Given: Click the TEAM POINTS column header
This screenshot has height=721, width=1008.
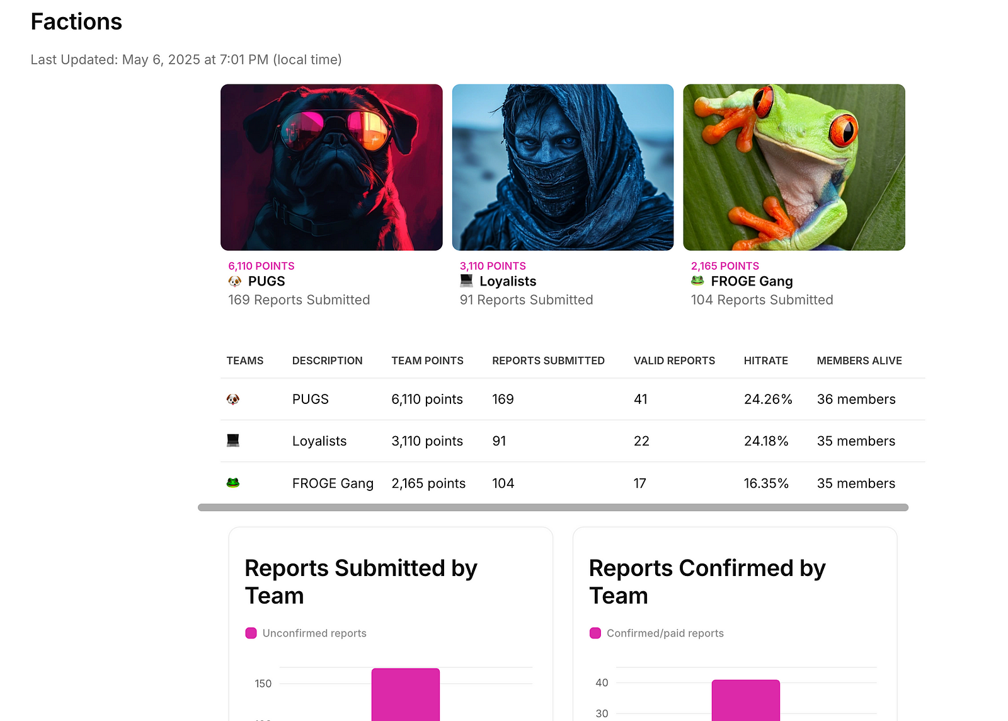Looking at the screenshot, I should point(427,360).
